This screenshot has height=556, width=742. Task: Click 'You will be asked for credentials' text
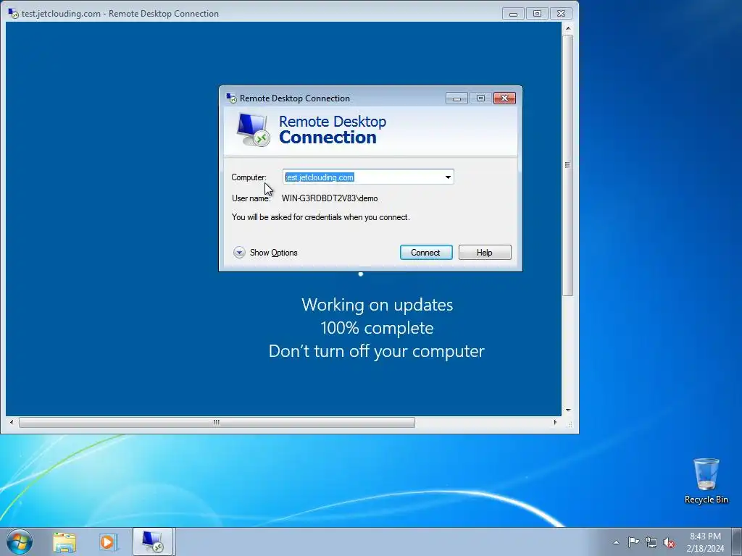click(321, 217)
